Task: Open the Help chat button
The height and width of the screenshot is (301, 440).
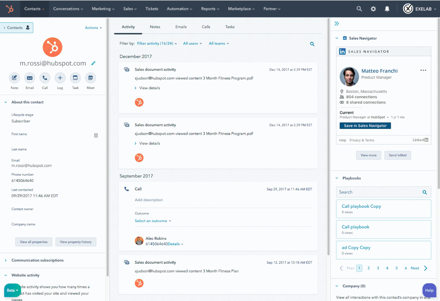Action: click(x=429, y=290)
